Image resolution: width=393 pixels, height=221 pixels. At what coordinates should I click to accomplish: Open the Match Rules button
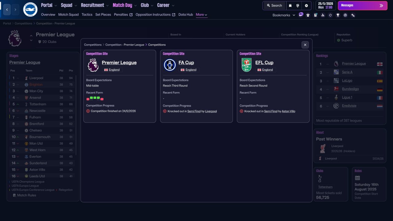point(24,195)
